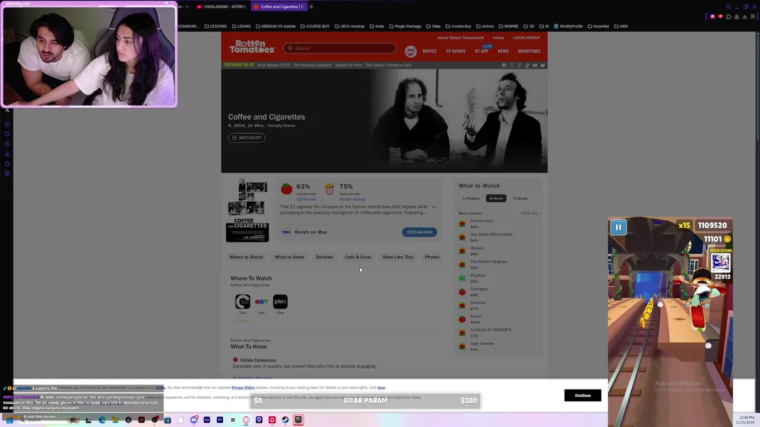Select the TV Shows filter in What to Watch
The image size is (760, 427).
click(x=520, y=198)
